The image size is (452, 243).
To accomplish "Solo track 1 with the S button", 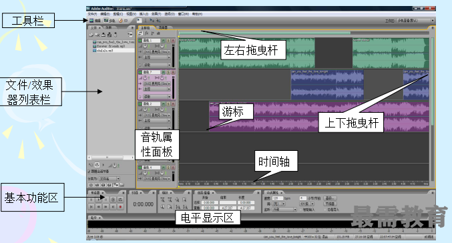I will [x=168, y=41].
